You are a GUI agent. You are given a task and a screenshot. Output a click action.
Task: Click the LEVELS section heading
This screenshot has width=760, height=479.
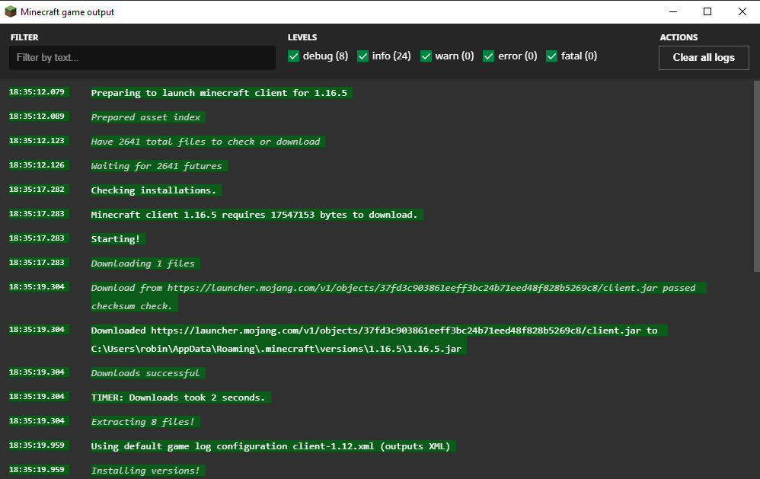[x=302, y=37]
